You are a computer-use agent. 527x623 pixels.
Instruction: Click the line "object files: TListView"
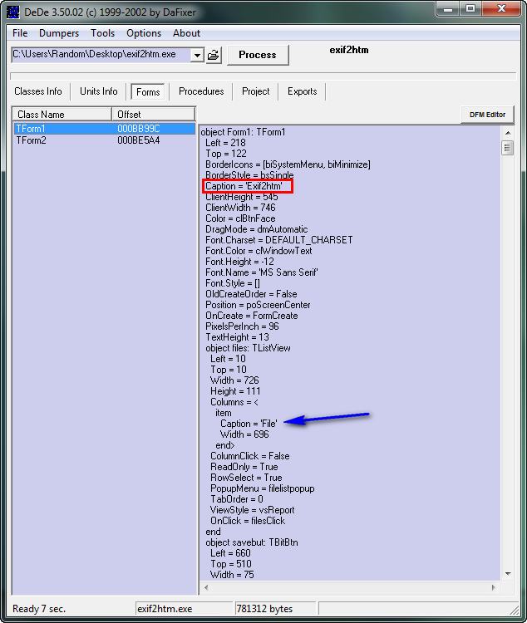[x=248, y=348]
